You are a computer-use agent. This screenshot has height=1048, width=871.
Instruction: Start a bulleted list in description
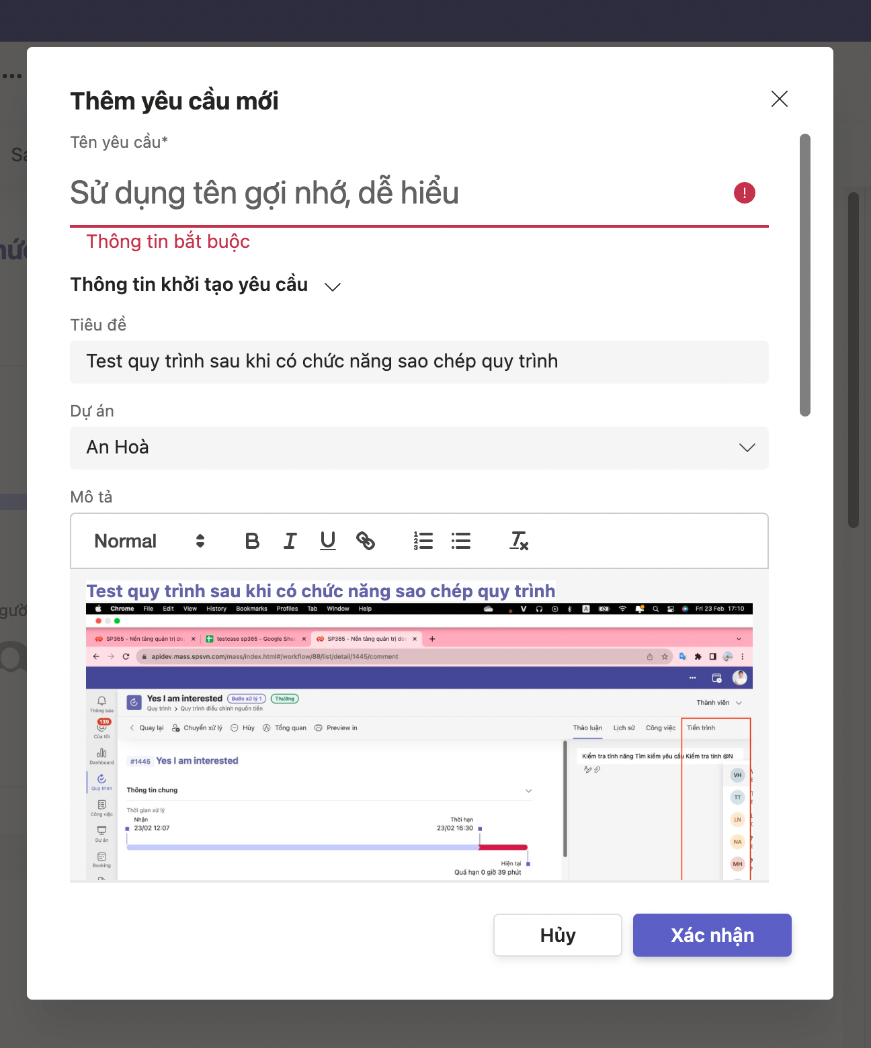[461, 541]
